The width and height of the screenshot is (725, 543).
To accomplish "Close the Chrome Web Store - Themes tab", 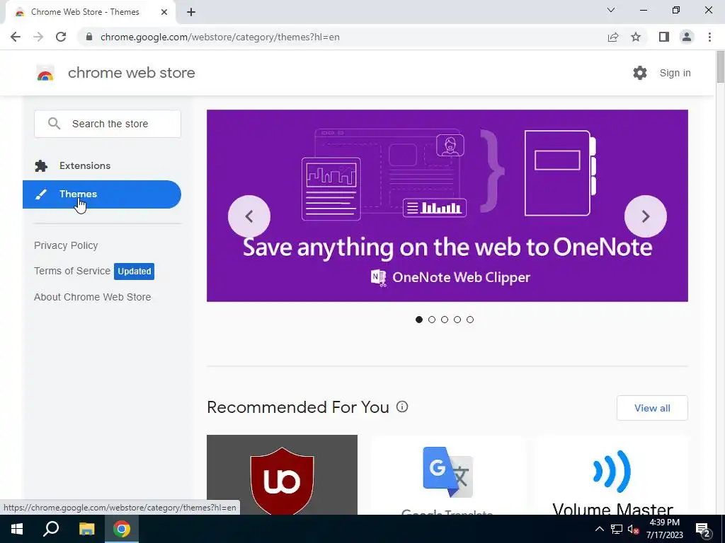I will (x=164, y=13).
